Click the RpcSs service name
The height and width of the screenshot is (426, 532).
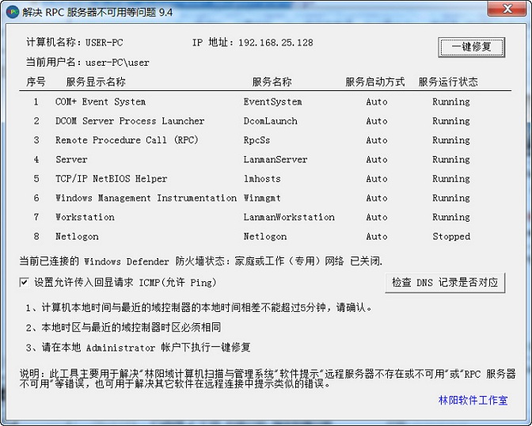(256, 140)
